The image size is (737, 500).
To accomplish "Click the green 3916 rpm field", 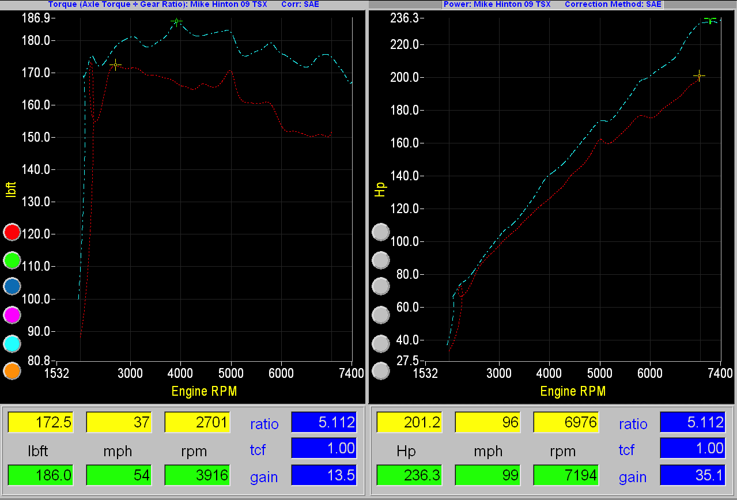I will point(197,475).
